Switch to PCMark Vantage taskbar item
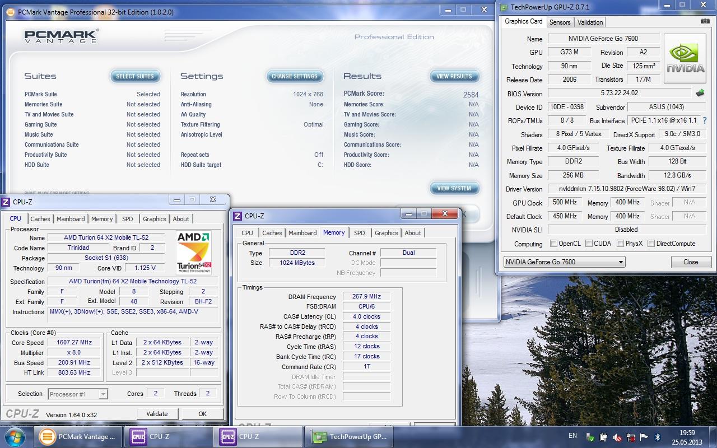This screenshot has height=448, width=717. (77, 437)
